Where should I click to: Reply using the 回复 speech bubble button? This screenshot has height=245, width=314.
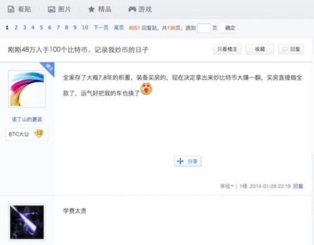point(291,49)
